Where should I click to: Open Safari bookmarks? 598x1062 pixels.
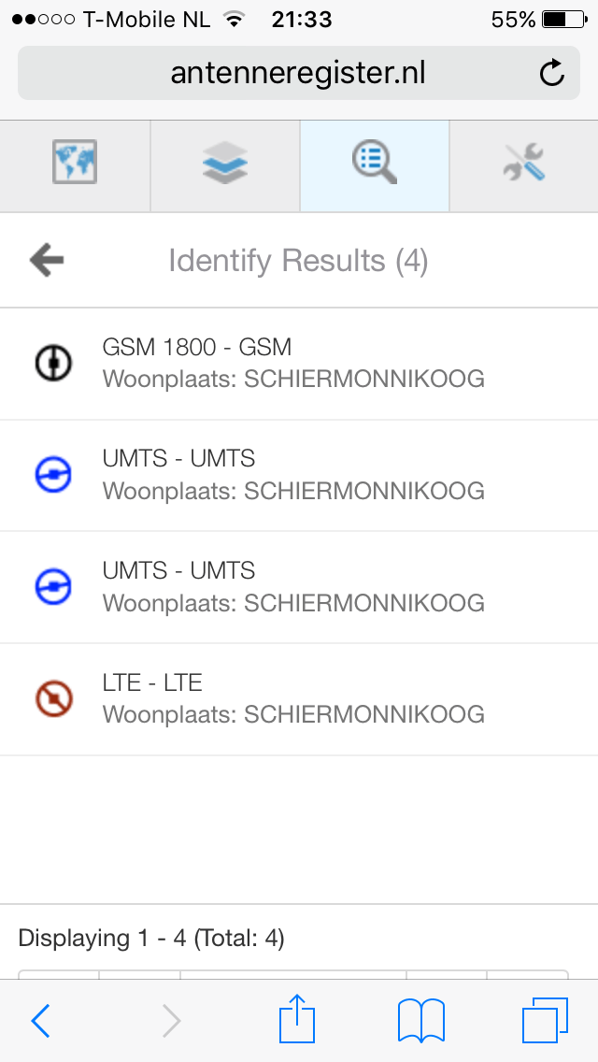(x=420, y=1020)
